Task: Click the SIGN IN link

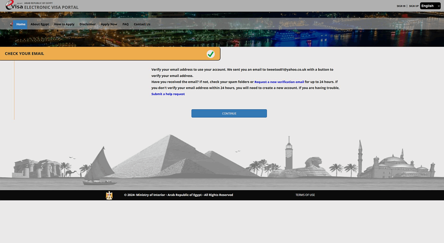Action: [401, 6]
